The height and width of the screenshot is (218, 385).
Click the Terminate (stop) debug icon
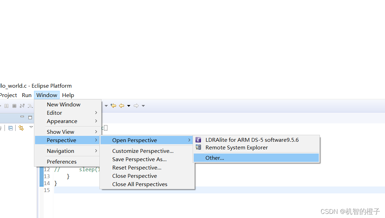click(14, 106)
